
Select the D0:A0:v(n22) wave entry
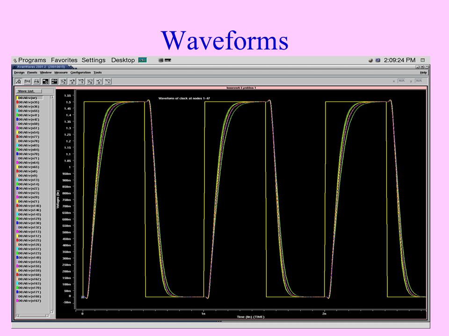click(29, 188)
